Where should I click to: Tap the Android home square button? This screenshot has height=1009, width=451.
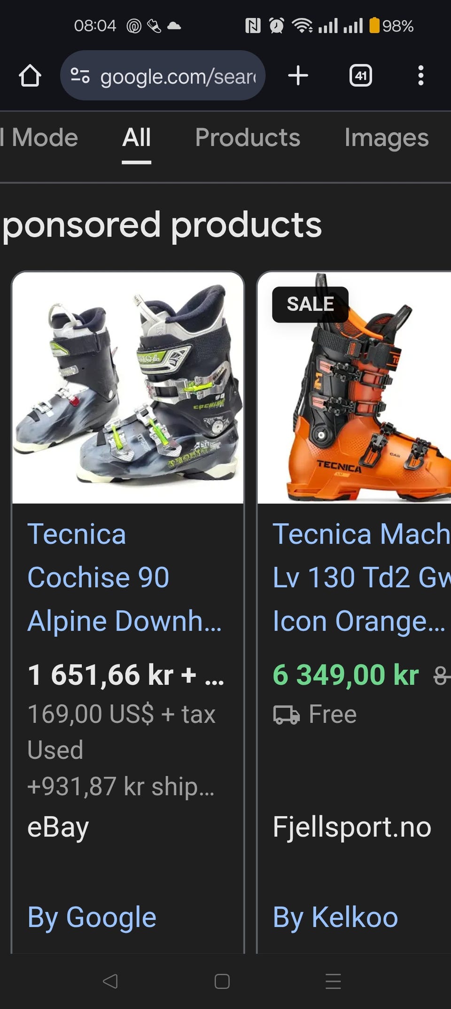click(222, 981)
